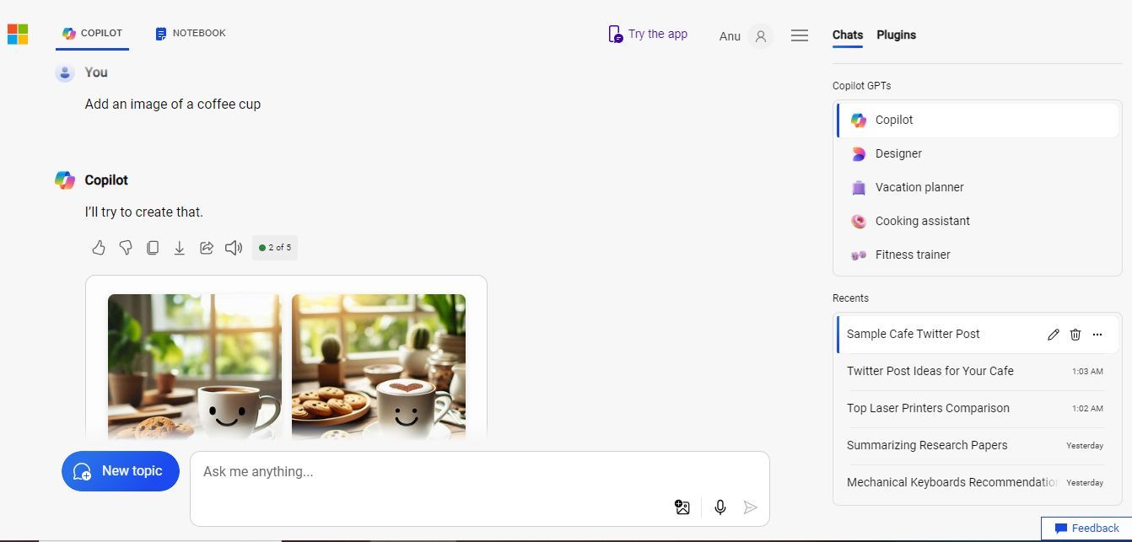
Task: Click the 2 of 5 response counter
Action: pos(275,248)
